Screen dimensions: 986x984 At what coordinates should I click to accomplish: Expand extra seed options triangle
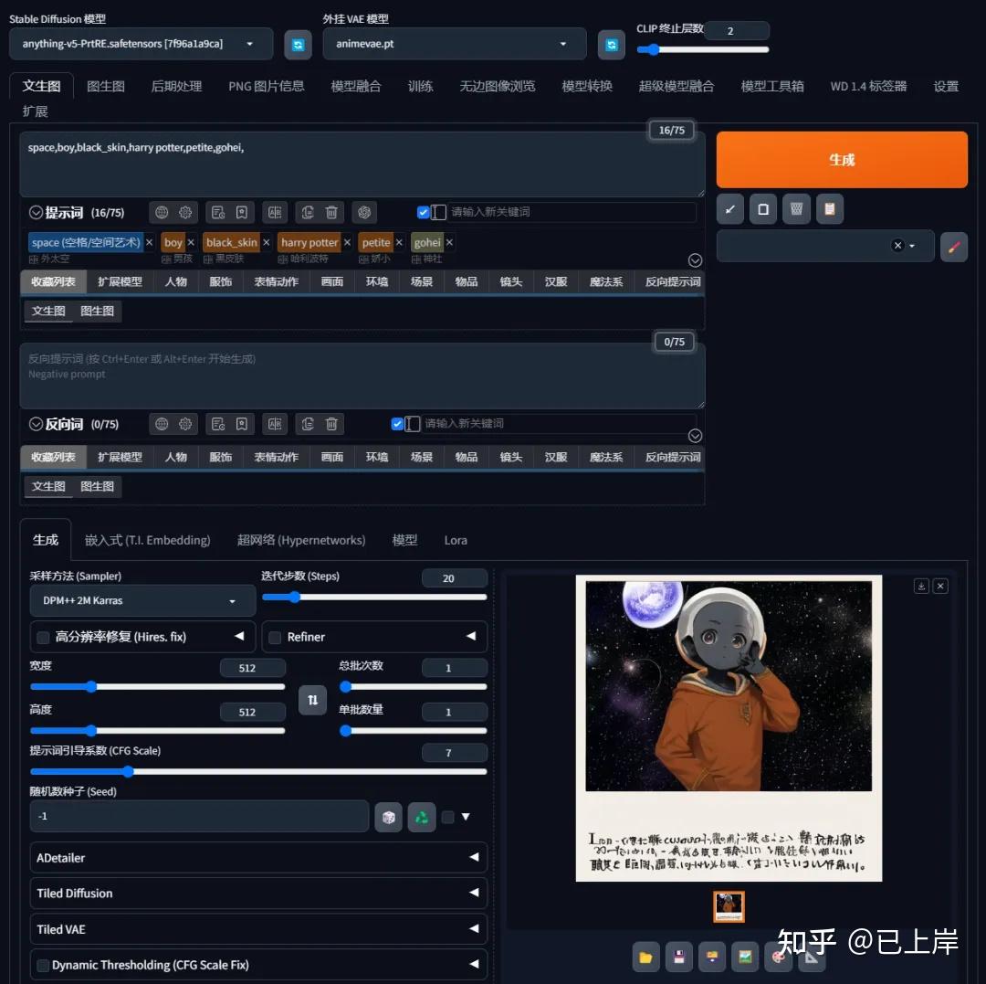tap(466, 818)
